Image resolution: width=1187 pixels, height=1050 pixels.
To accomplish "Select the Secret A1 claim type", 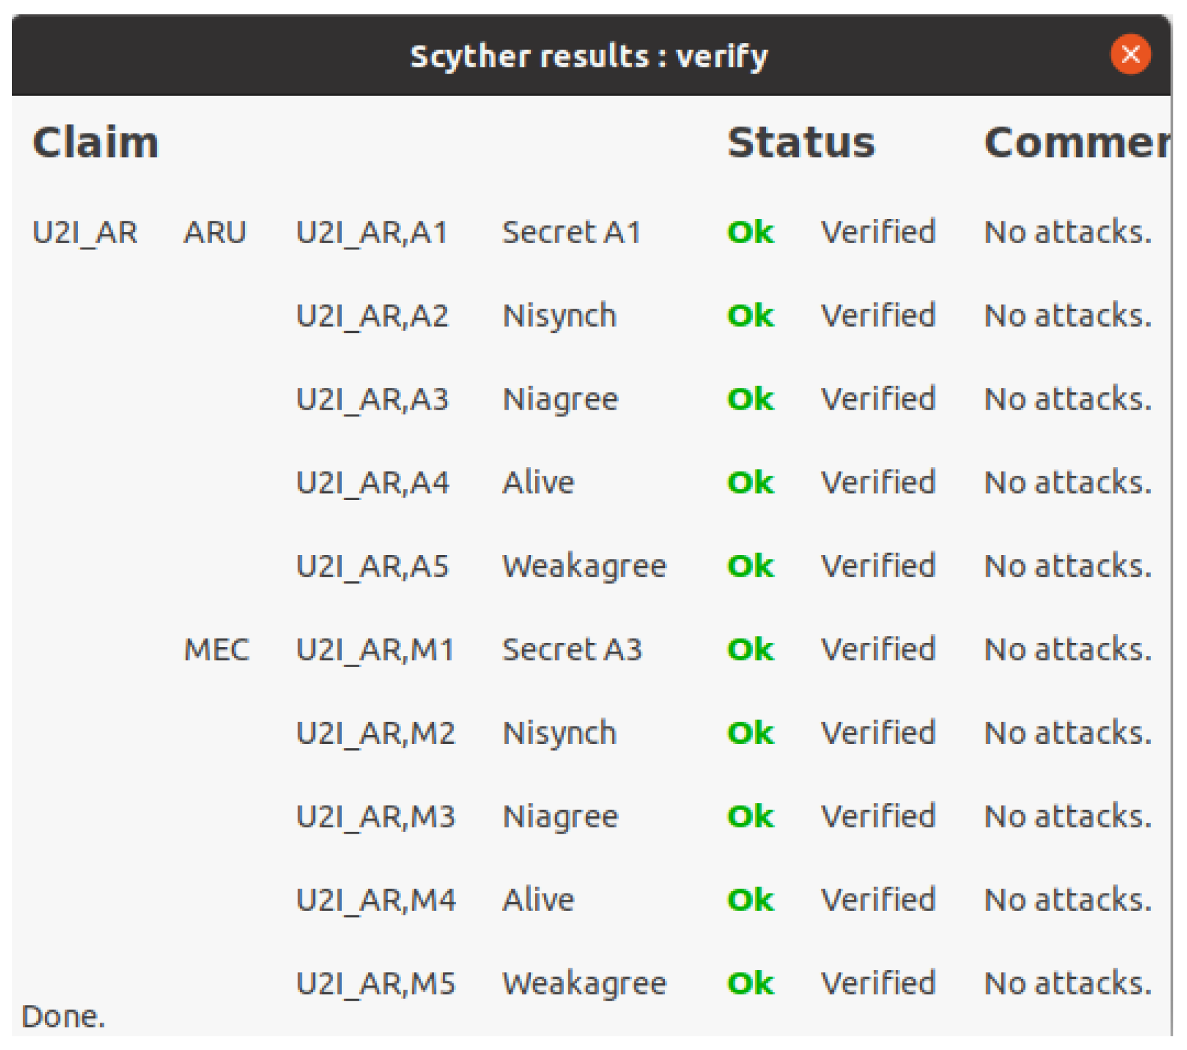I will click(x=571, y=233).
